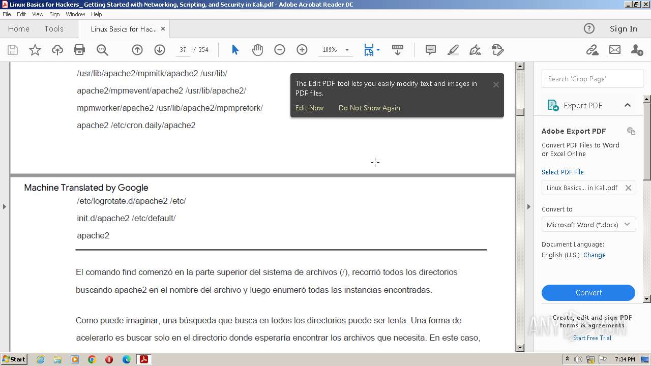Click Start Free Trial link
The image size is (651, 366).
point(592,338)
